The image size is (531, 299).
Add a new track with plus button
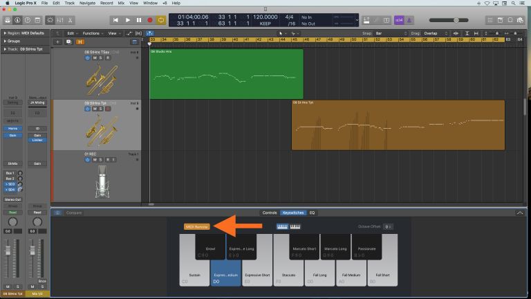[57, 42]
